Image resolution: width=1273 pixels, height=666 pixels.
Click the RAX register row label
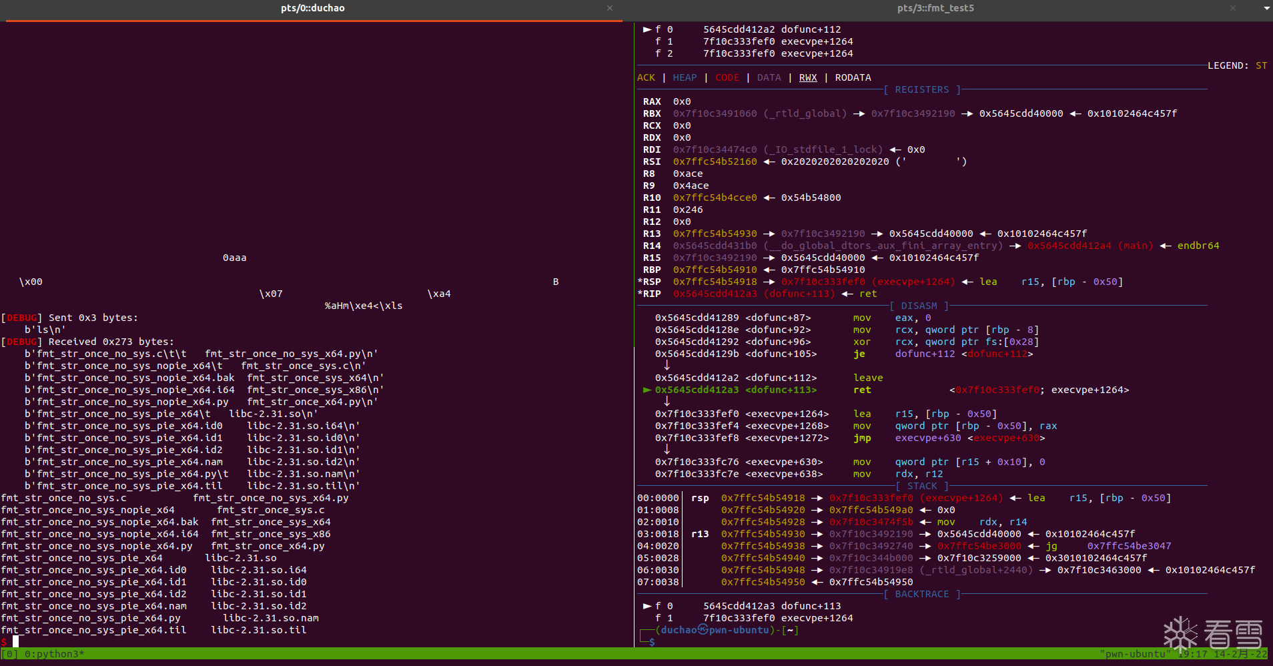(x=652, y=101)
